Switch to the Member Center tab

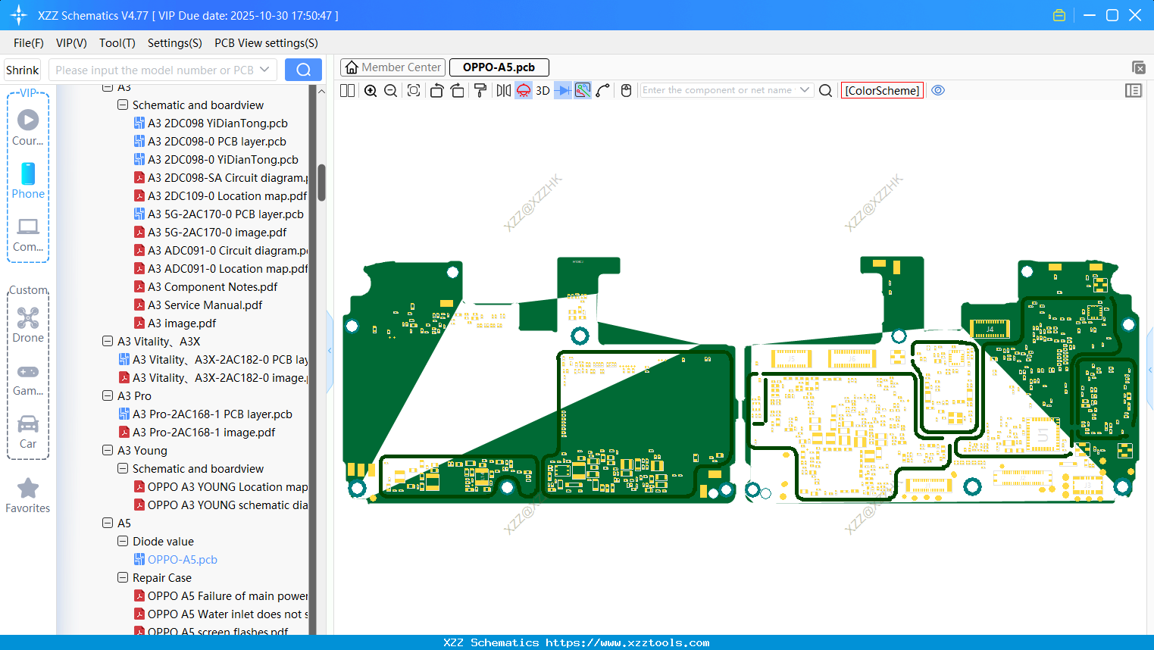[393, 67]
